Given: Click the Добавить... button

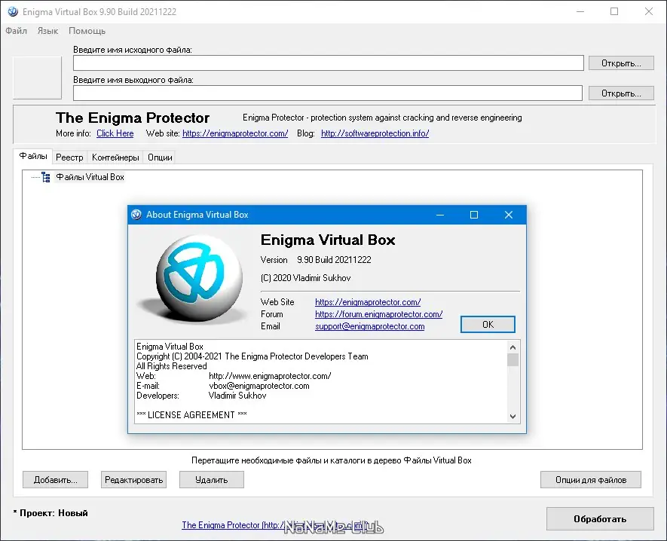Looking at the screenshot, I should [x=55, y=480].
